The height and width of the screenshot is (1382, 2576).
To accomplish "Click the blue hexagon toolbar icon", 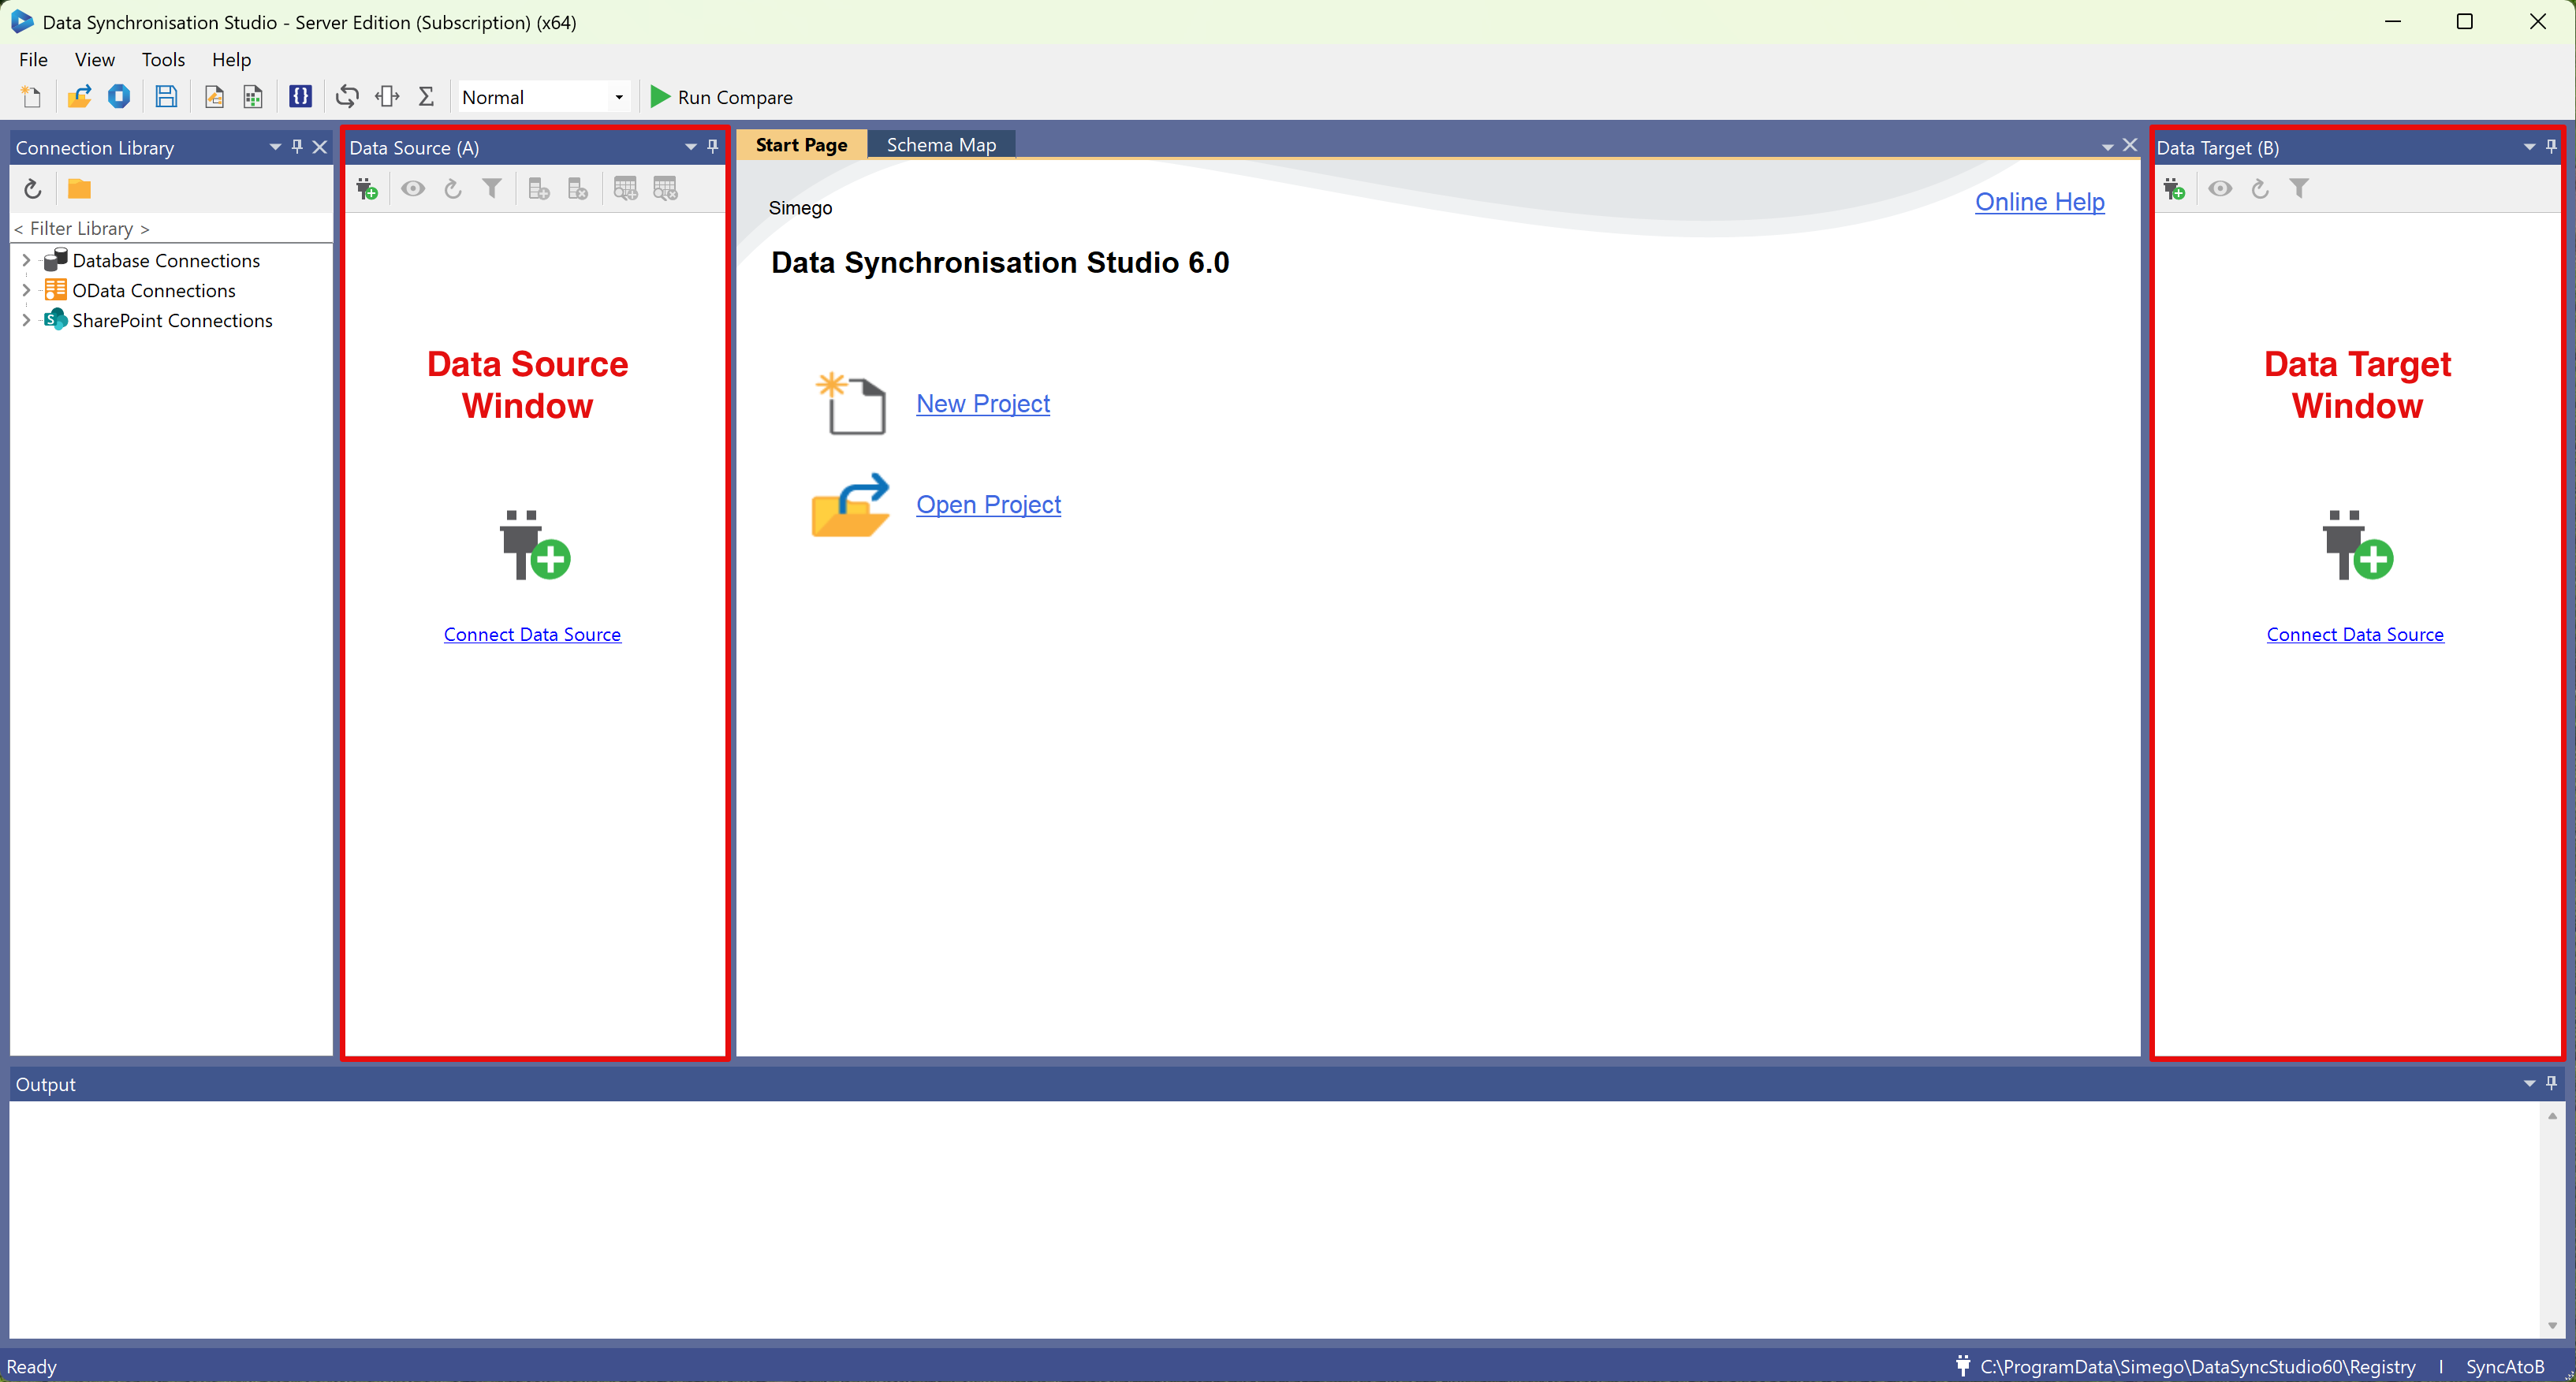I will click(119, 97).
